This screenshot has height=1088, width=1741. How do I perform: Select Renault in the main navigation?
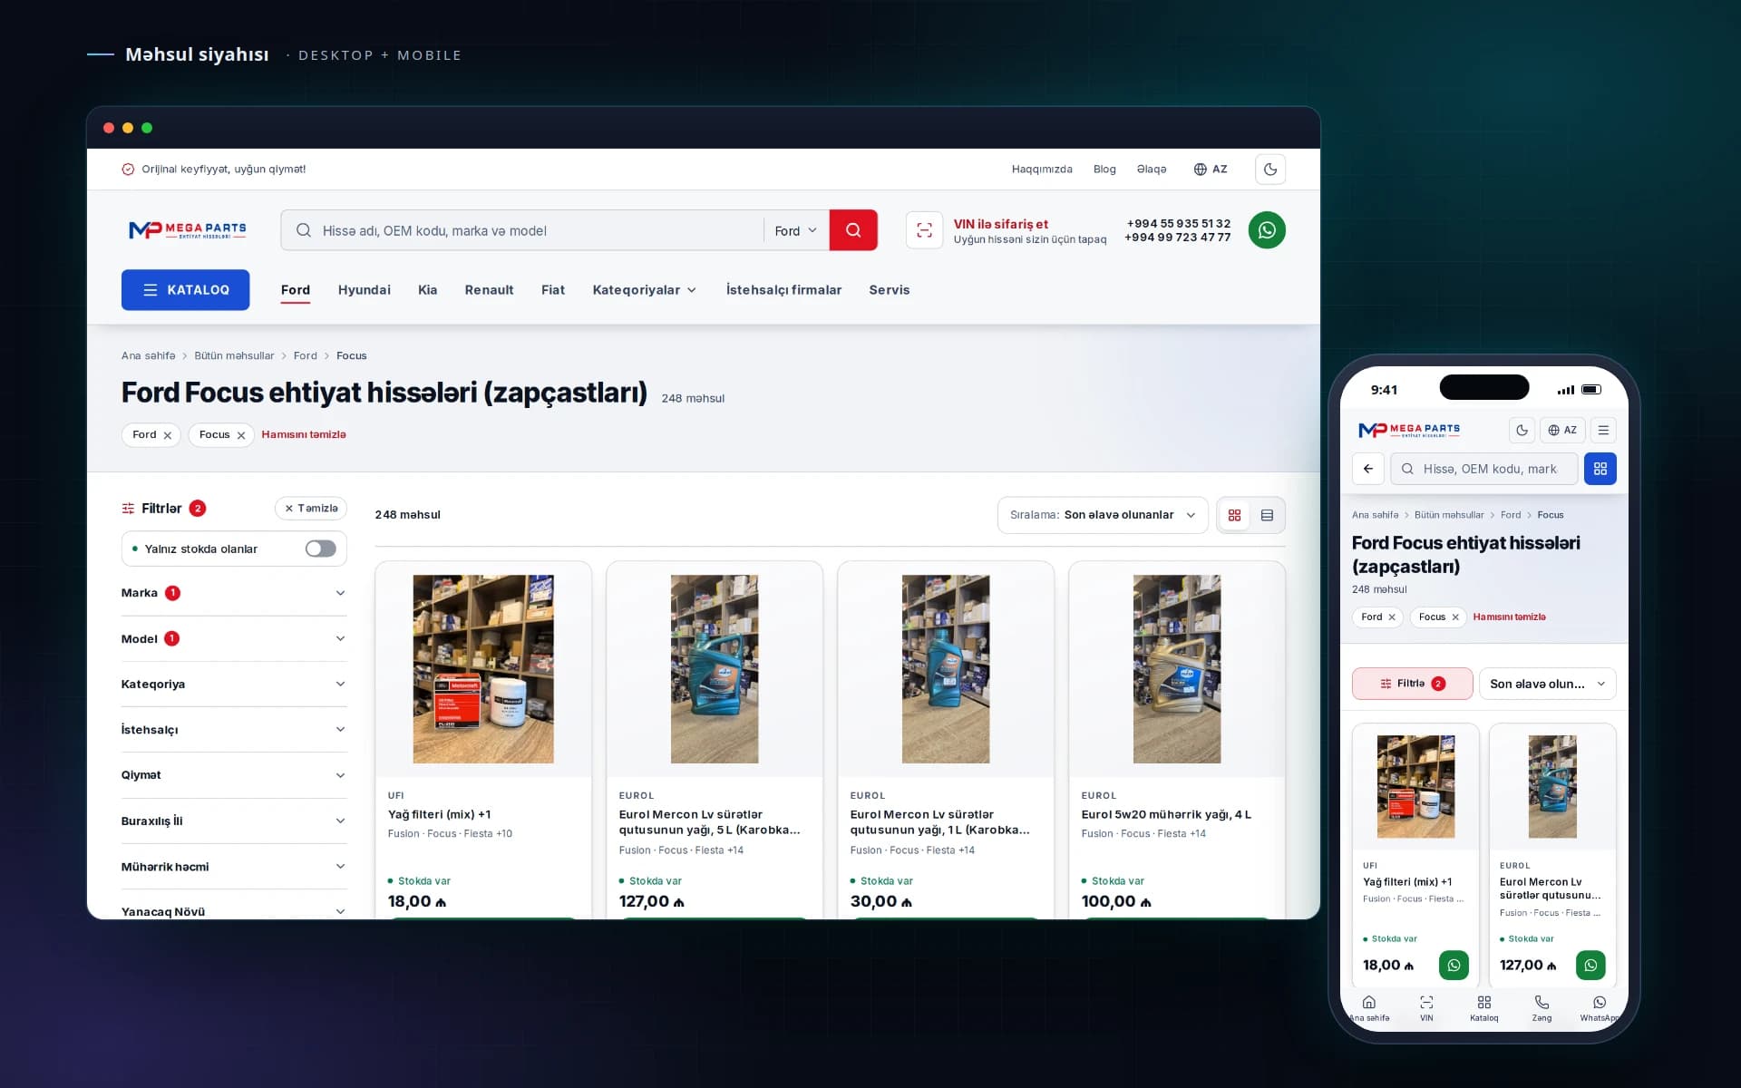point(489,290)
